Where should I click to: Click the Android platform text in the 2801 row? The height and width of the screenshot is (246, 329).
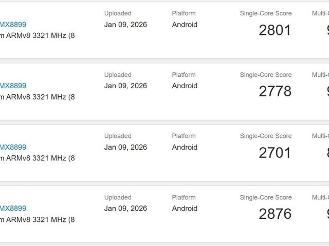pos(185,24)
